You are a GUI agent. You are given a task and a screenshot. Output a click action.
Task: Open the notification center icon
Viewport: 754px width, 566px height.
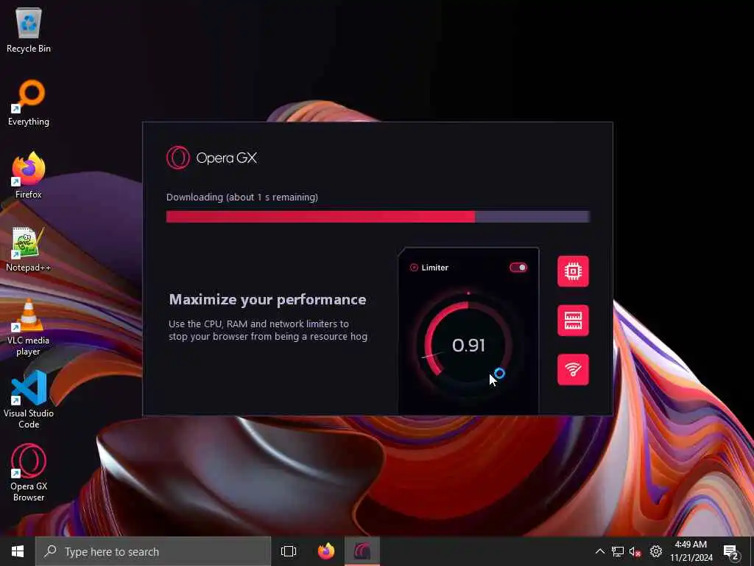pos(731,551)
